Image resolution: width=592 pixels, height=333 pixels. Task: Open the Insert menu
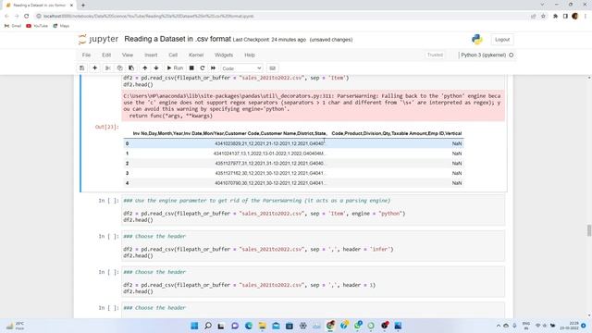tap(151, 55)
